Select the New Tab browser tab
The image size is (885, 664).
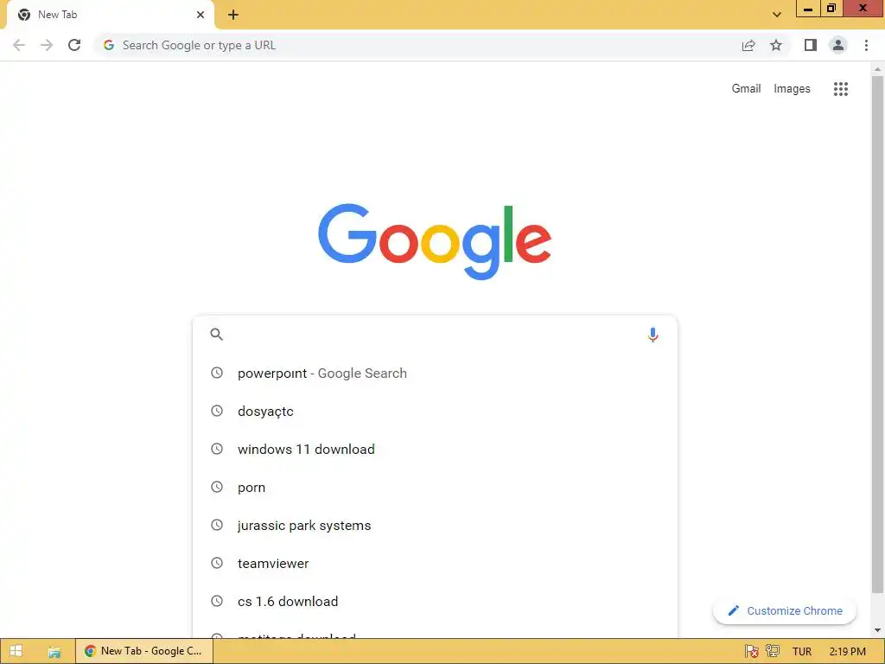click(x=111, y=15)
